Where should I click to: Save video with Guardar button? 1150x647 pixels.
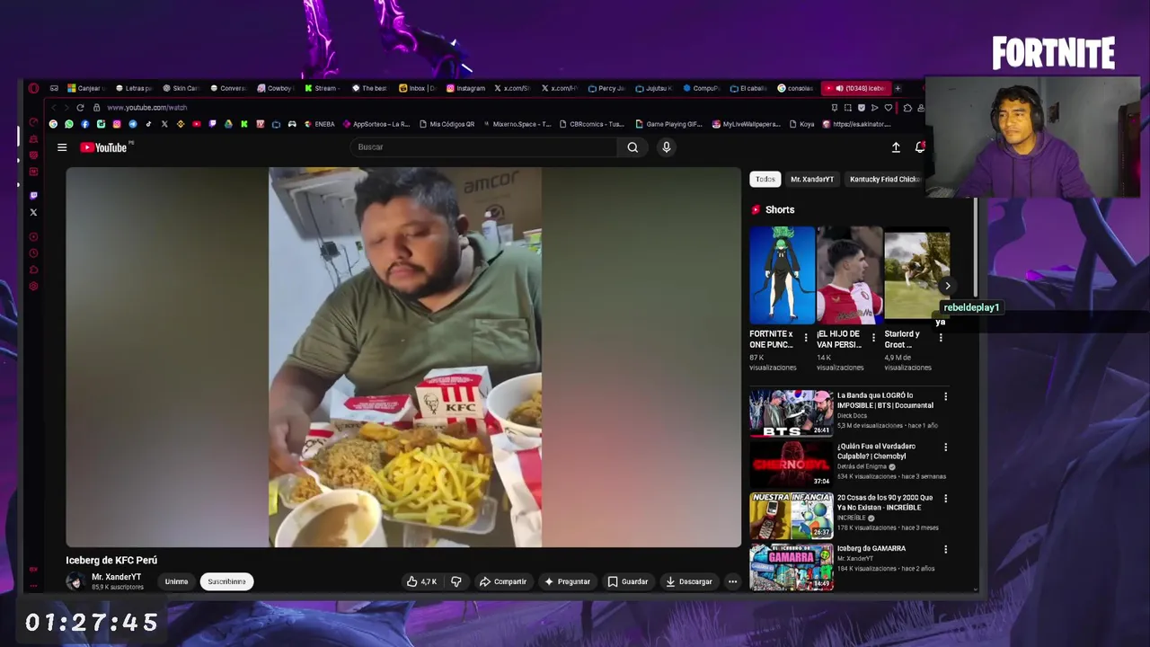[627, 581]
